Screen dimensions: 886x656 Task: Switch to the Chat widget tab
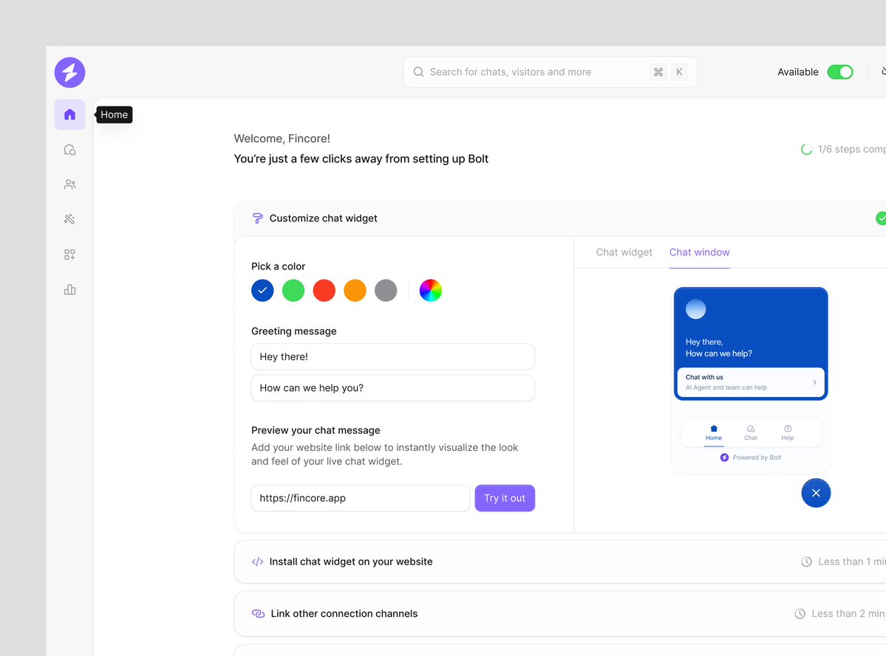tap(624, 252)
